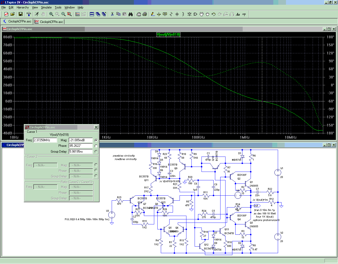Click the '.four 1K V(out)' directive
The width and height of the screenshot is (338, 264).
(264, 217)
